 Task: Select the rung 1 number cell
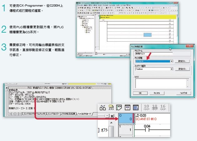(126, 130)
